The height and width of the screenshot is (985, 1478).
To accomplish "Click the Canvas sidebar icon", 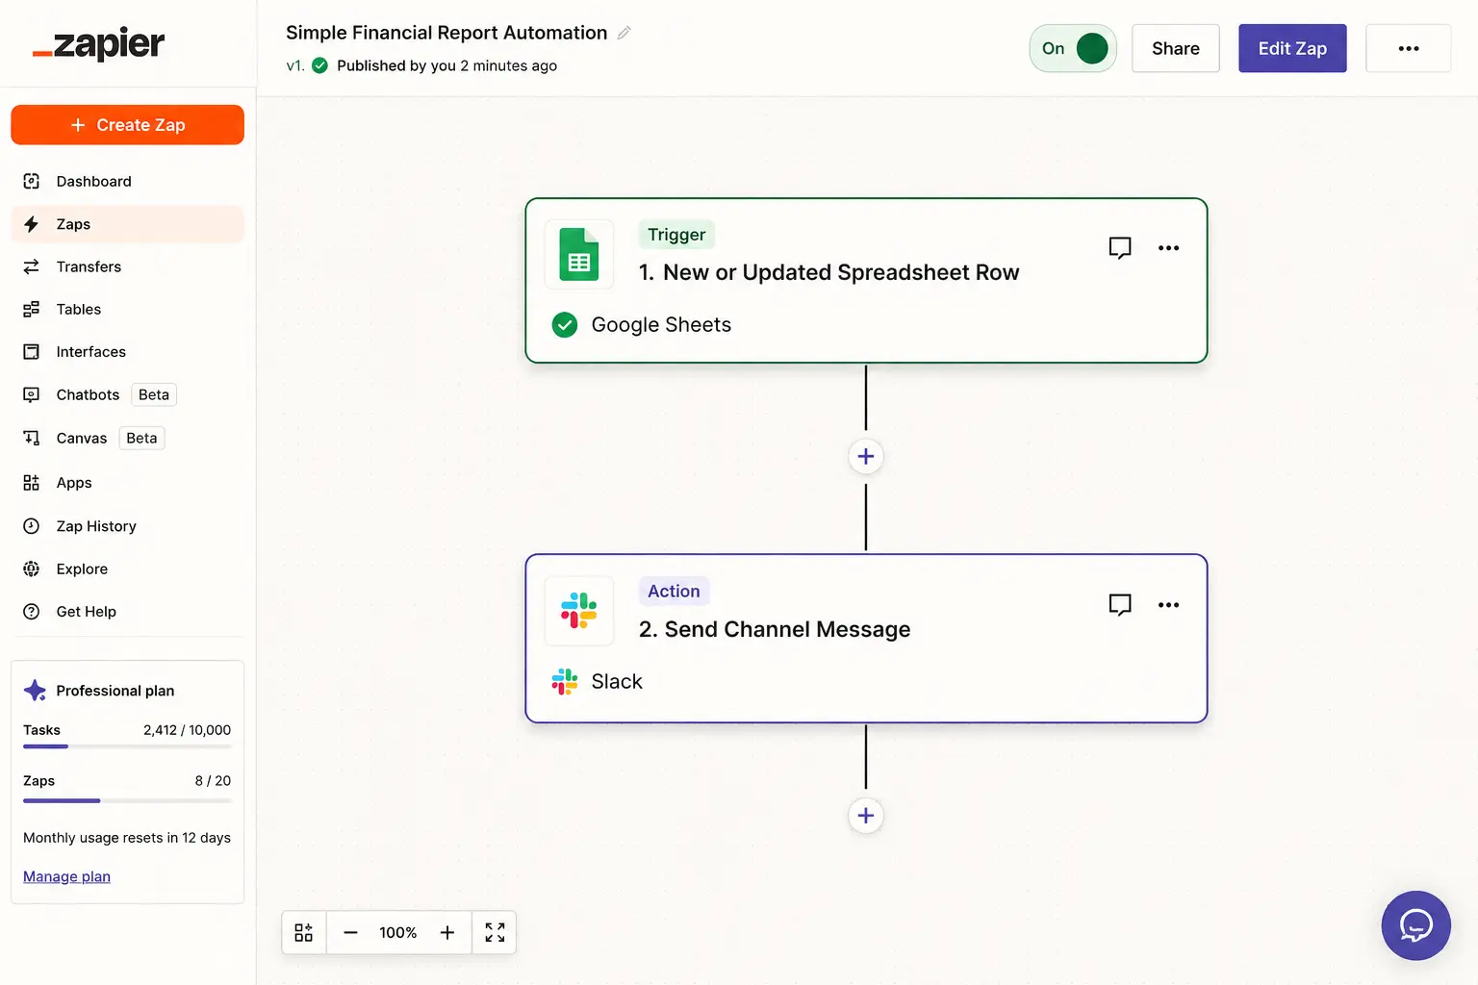I will coord(32,438).
